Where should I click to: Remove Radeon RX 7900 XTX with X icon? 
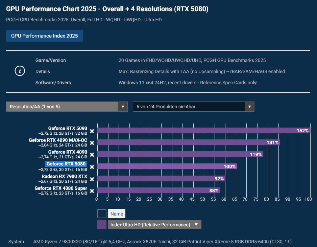coord(92,179)
